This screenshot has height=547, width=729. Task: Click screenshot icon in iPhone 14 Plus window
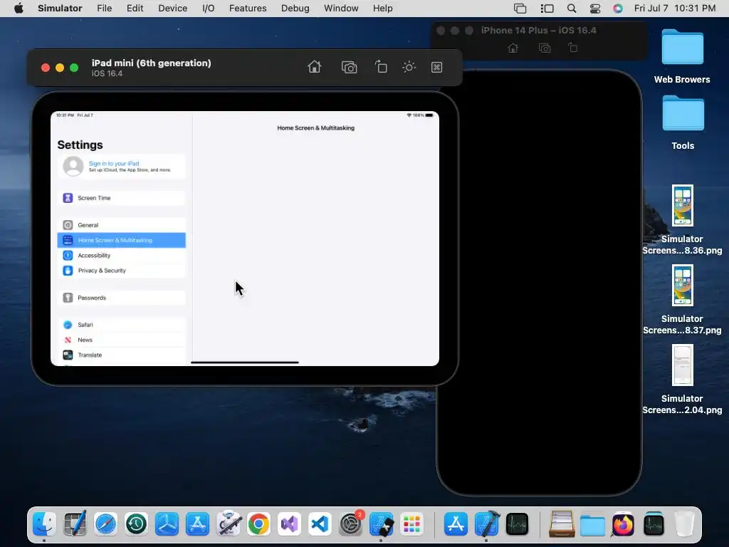pos(545,48)
